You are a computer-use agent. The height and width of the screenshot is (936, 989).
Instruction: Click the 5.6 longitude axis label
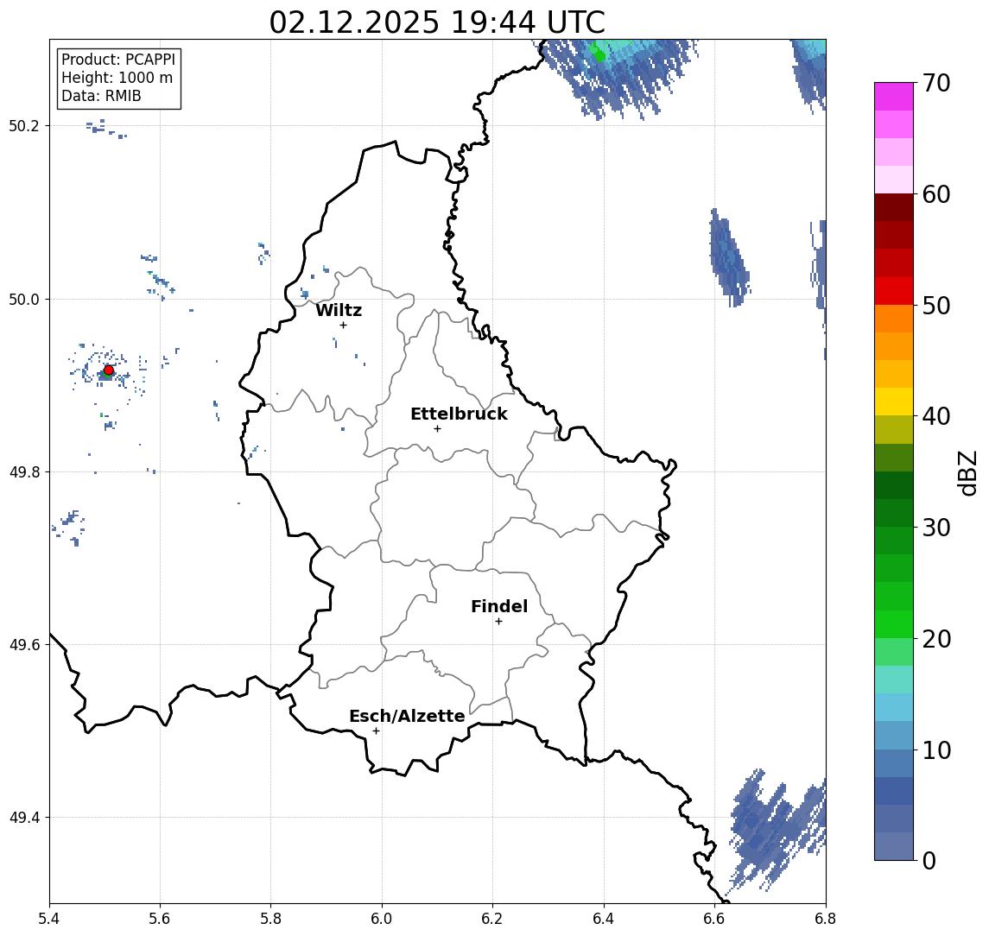(x=160, y=919)
